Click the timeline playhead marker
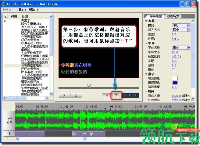Image resolution: width=200 pixels, height=146 pixels. click(105, 109)
